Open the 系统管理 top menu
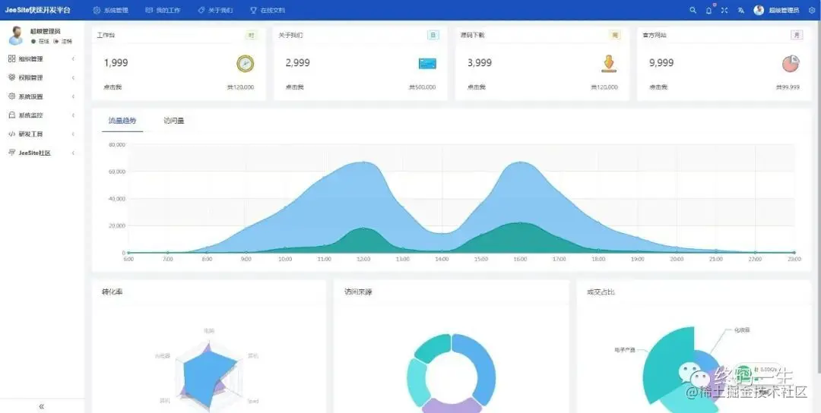 [110, 10]
